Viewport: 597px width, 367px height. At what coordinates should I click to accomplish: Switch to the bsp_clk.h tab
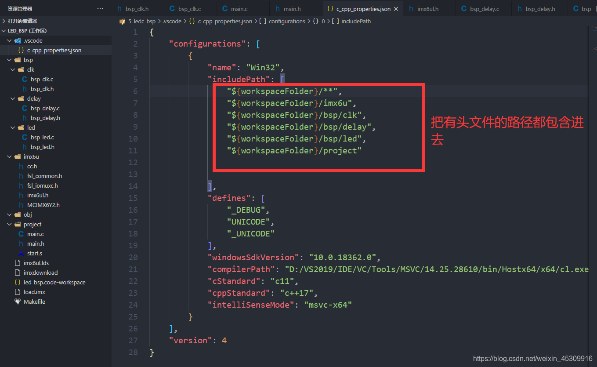pyautogui.click(x=137, y=9)
